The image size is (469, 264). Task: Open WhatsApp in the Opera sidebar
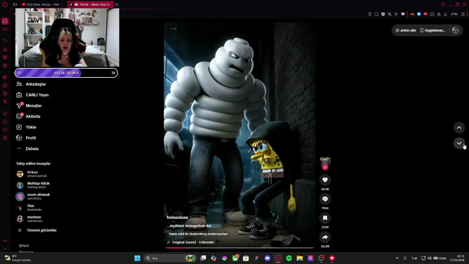pyautogui.click(x=5, y=85)
